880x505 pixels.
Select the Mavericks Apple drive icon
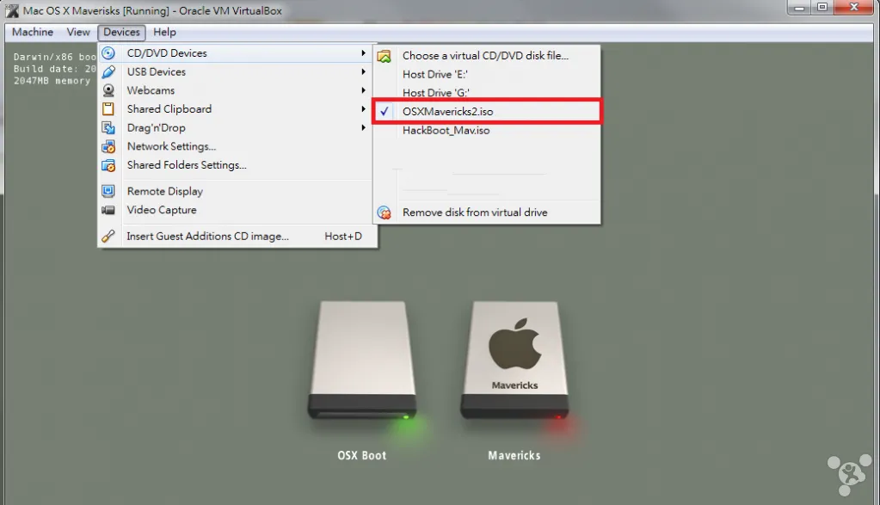coord(514,360)
